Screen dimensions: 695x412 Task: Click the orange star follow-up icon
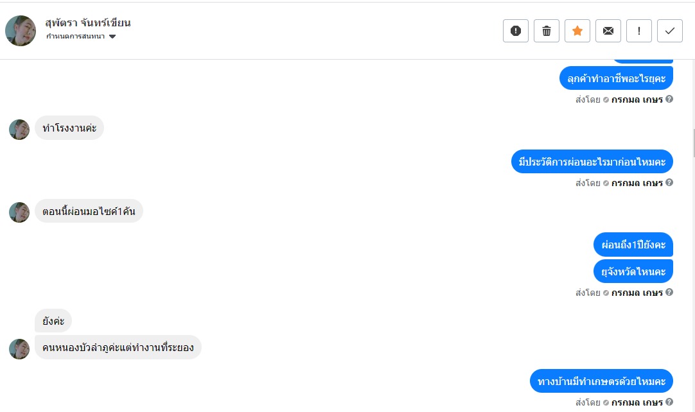click(x=577, y=31)
